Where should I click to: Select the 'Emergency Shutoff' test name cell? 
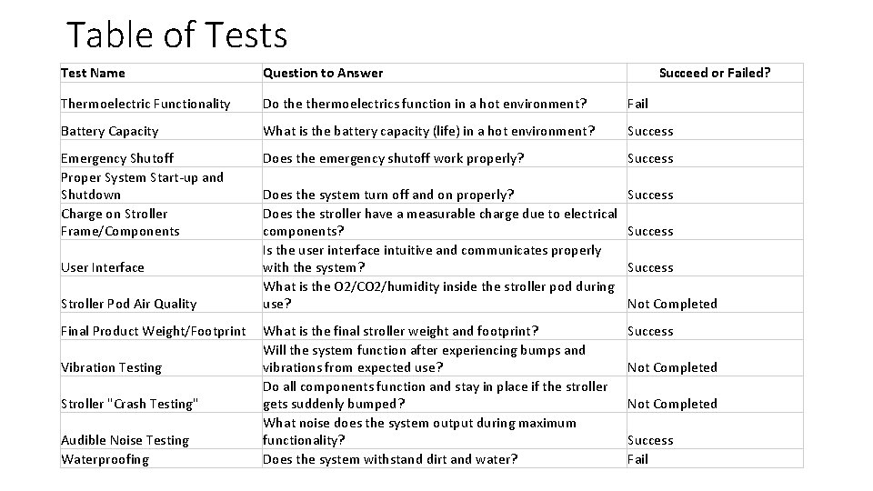click(117, 158)
